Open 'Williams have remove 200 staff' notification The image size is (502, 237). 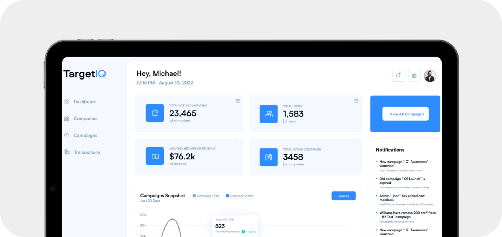(406, 217)
